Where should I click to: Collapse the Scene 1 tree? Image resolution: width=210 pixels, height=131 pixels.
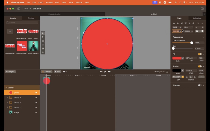[6, 88]
